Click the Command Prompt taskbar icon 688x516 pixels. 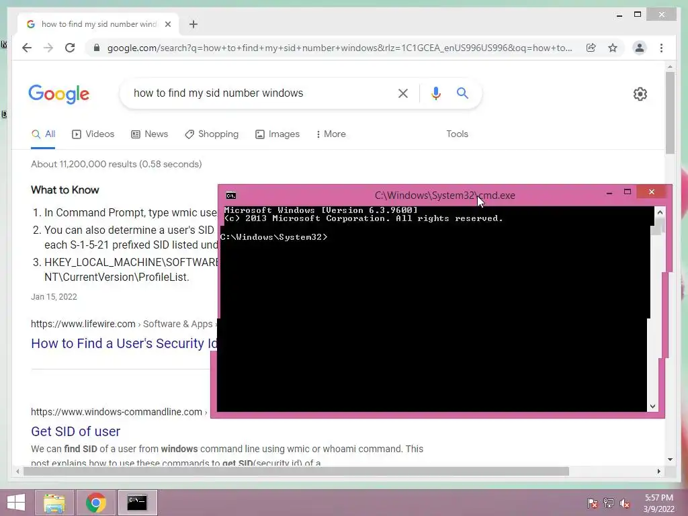137,503
